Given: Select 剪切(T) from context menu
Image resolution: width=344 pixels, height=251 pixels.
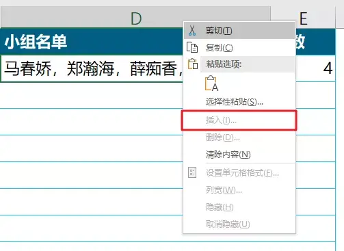Looking at the screenshot, I should click(x=239, y=31).
